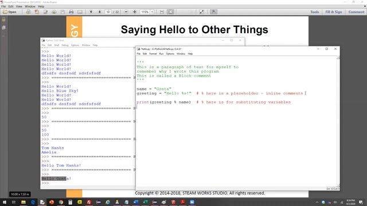This screenshot has width=367, height=206.
Task: Open Zoom app from the taskbar
Action: [192, 202]
